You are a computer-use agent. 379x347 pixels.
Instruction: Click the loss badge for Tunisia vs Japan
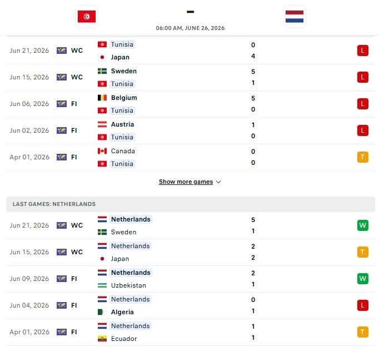click(x=362, y=51)
